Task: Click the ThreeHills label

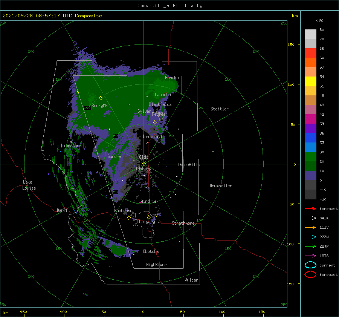Action: pos(189,165)
